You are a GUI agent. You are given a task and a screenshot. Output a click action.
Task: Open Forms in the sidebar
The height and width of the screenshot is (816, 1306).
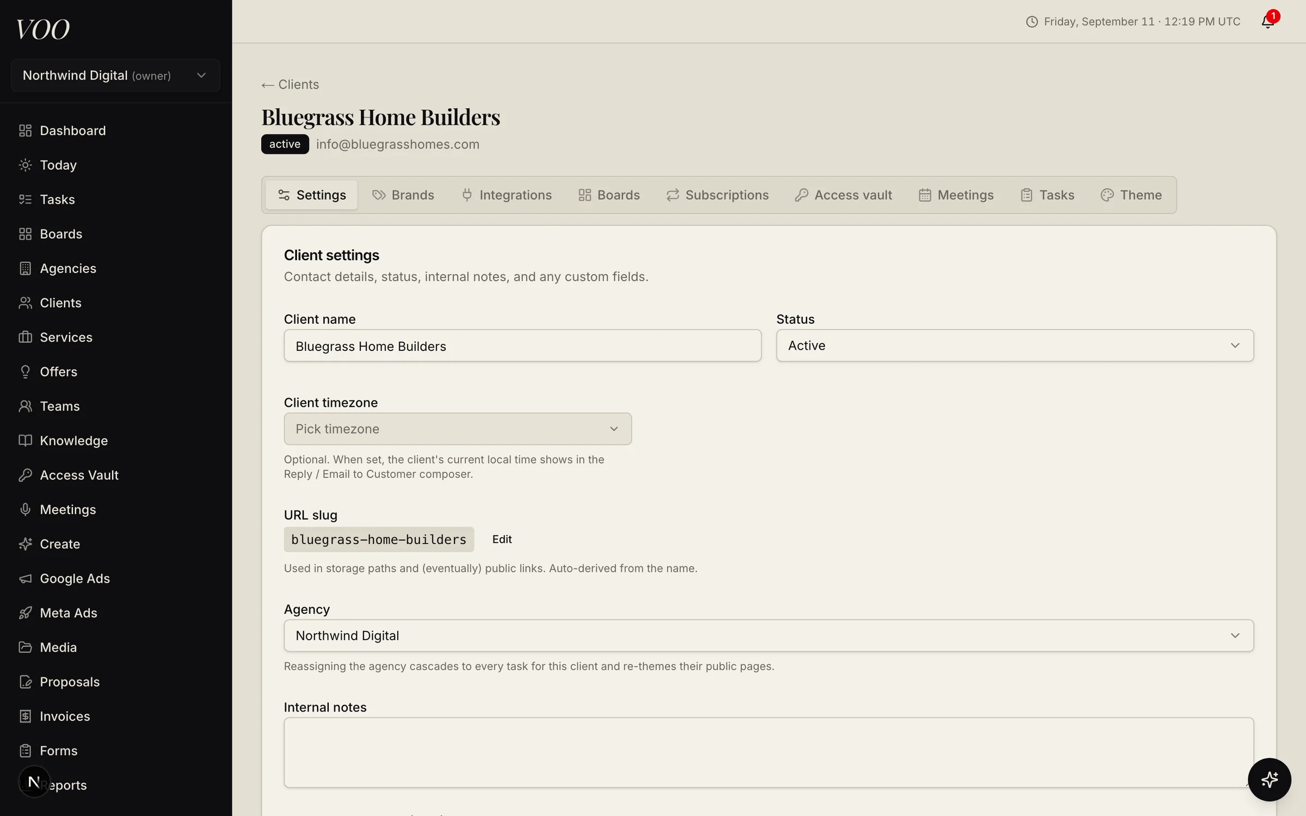pos(115,751)
